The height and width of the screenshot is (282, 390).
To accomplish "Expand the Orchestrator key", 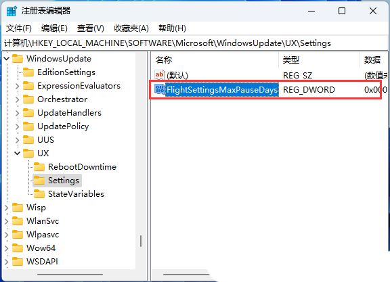I will pyautogui.click(x=17, y=99).
